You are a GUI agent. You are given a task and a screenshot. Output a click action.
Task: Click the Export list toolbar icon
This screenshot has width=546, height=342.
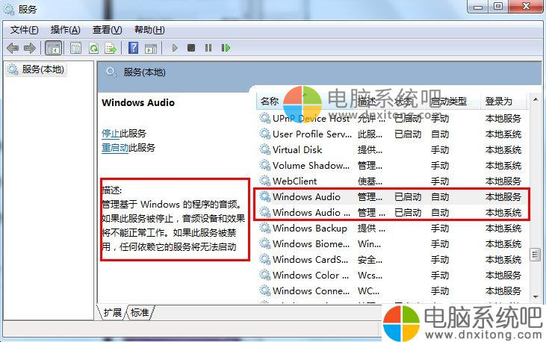tap(111, 48)
